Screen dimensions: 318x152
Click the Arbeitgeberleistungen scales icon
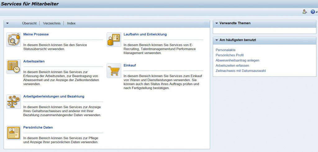tap(14, 102)
